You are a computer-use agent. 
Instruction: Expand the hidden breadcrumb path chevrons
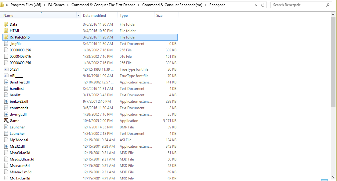(x=7, y=5)
